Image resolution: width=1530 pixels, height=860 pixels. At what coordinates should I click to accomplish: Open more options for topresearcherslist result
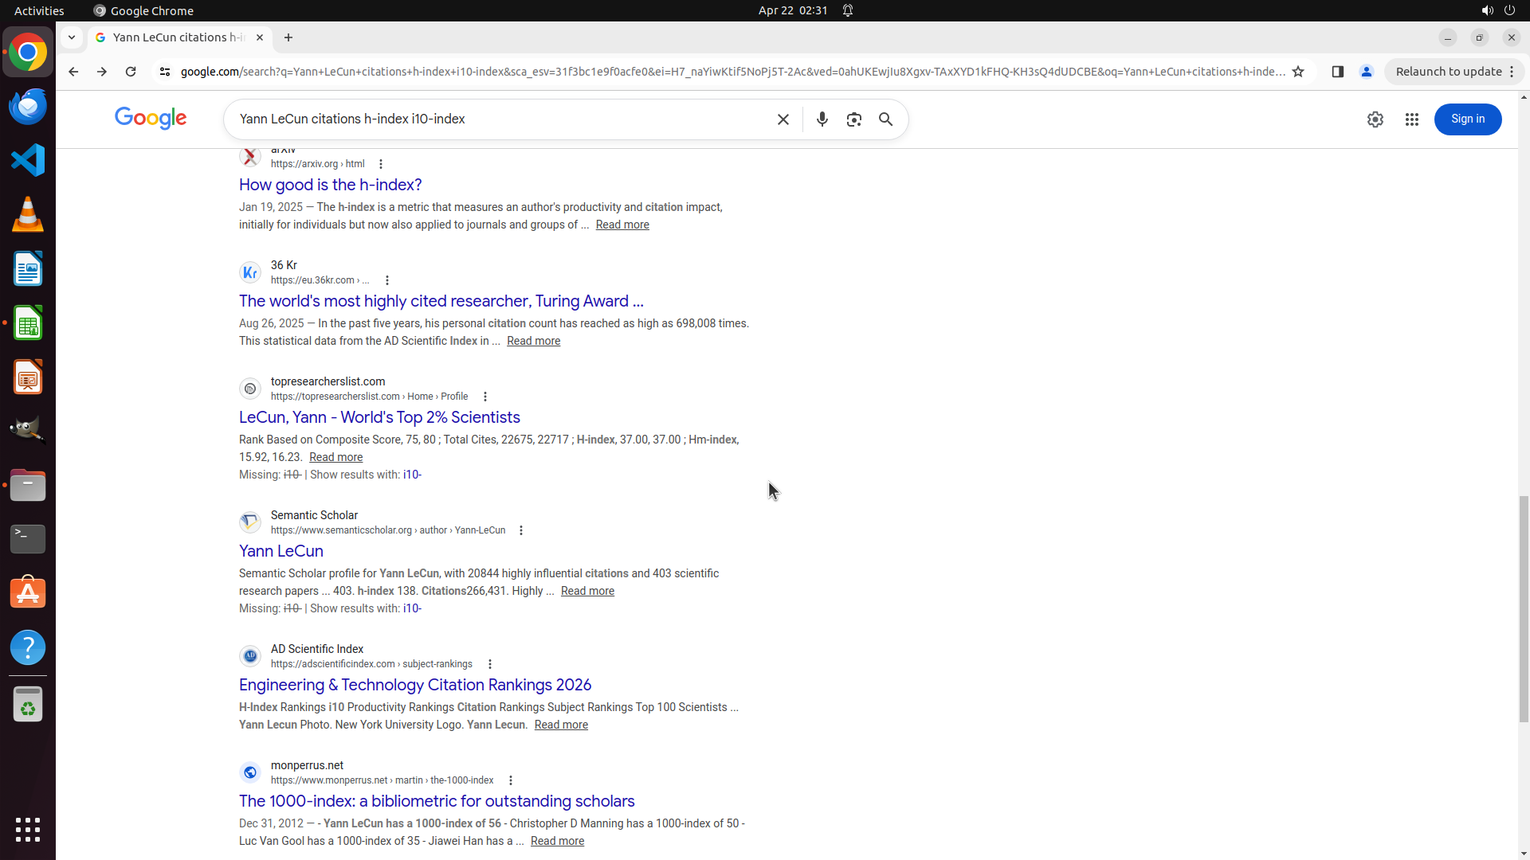coord(484,397)
